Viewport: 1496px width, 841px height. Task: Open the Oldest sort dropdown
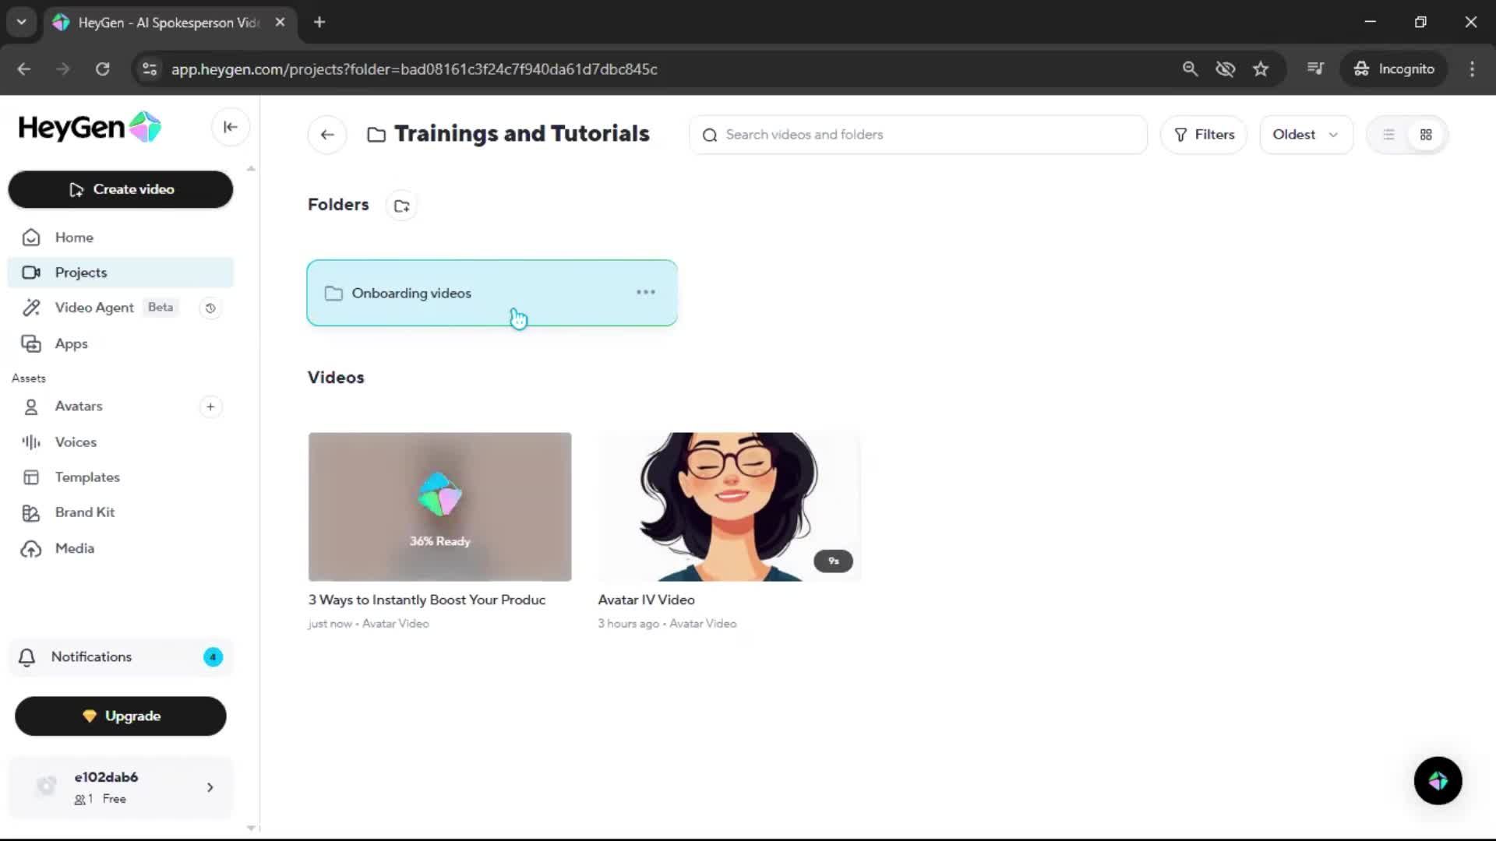coord(1305,135)
